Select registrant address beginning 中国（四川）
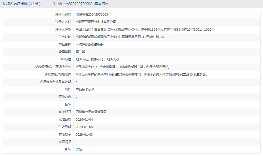This screenshot has height=156, width=263. (145, 29)
